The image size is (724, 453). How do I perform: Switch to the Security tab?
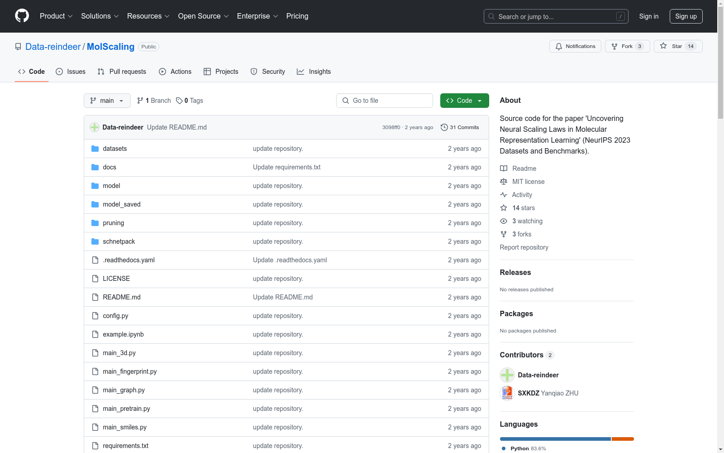(268, 72)
